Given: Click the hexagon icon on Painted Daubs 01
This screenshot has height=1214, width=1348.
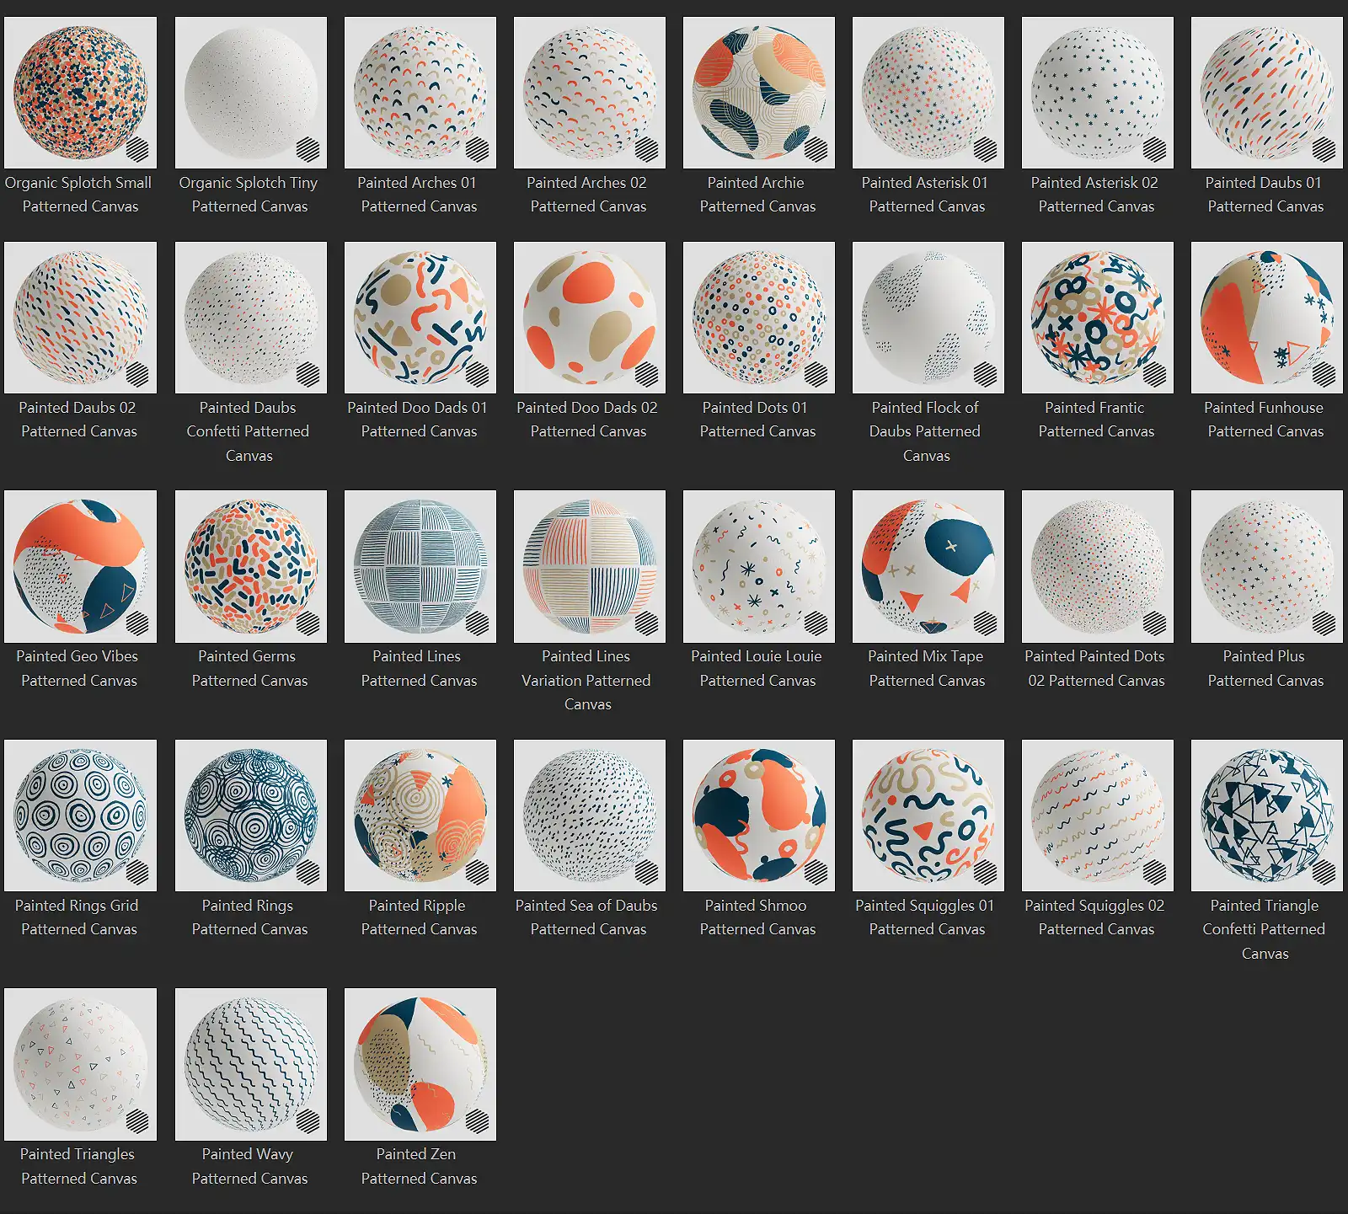Looking at the screenshot, I should (1324, 150).
